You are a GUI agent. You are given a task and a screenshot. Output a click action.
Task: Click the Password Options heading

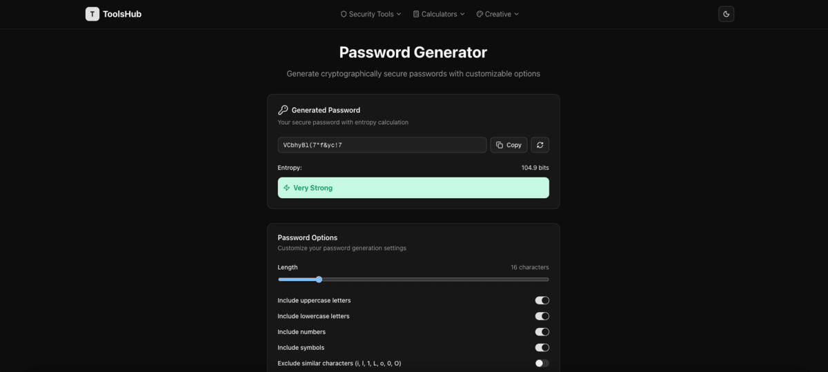308,237
